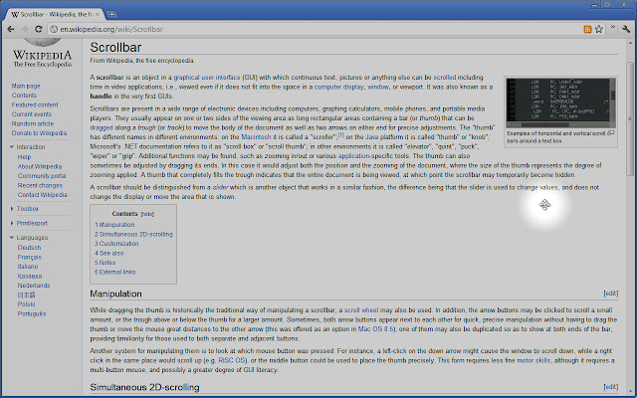Open Contact Wikipedia link
This screenshot has height=398, width=637.
coord(42,195)
